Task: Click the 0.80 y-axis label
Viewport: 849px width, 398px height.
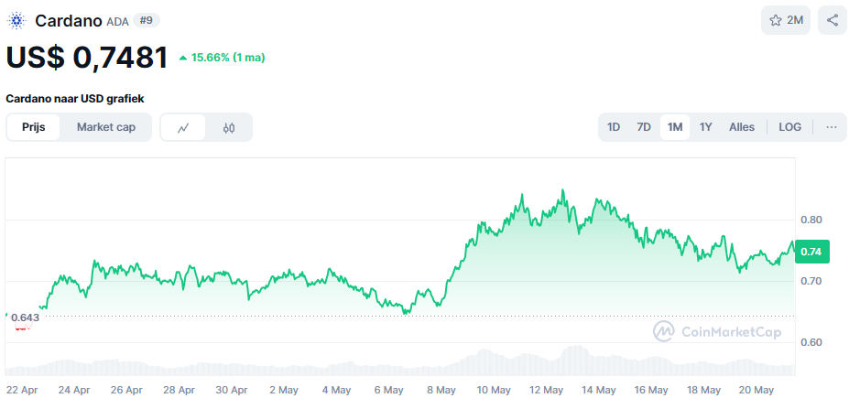Action: tap(811, 220)
